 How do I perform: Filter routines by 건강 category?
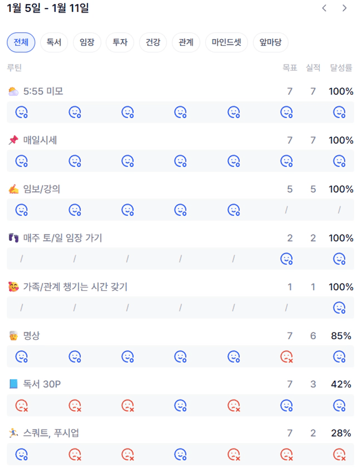[153, 43]
